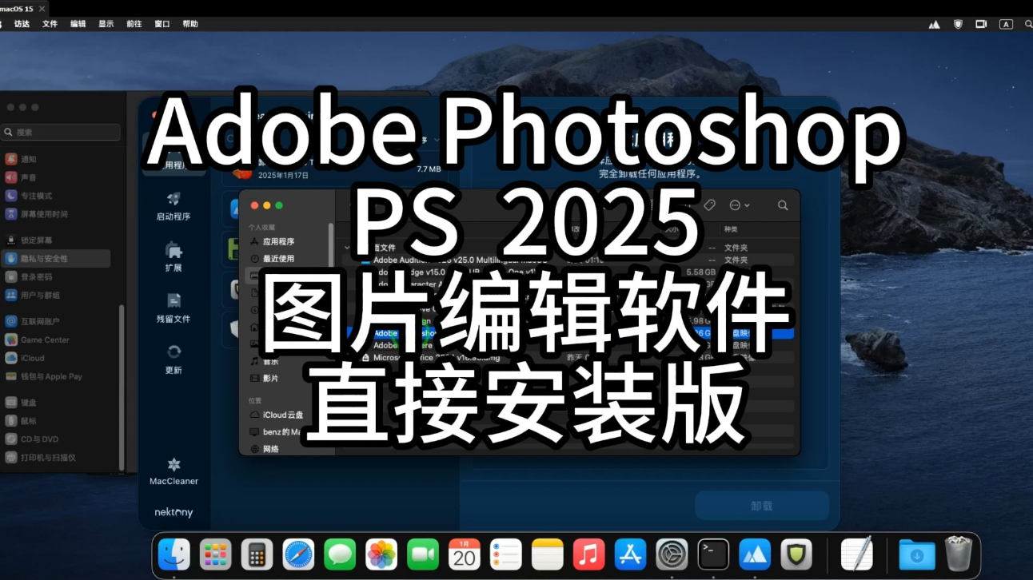Screen dimensions: 1033x580
Task: Open the nektony link in MacCleaner
Action: (173, 512)
